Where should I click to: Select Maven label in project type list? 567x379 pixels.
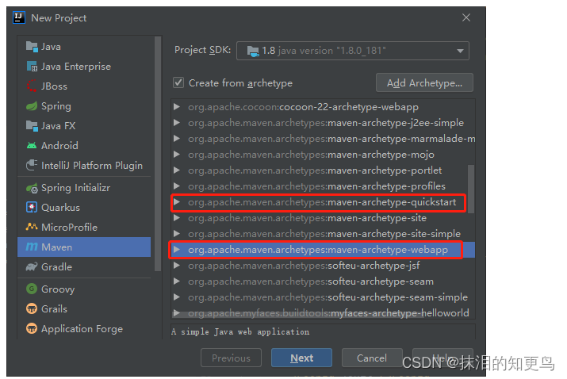57,247
